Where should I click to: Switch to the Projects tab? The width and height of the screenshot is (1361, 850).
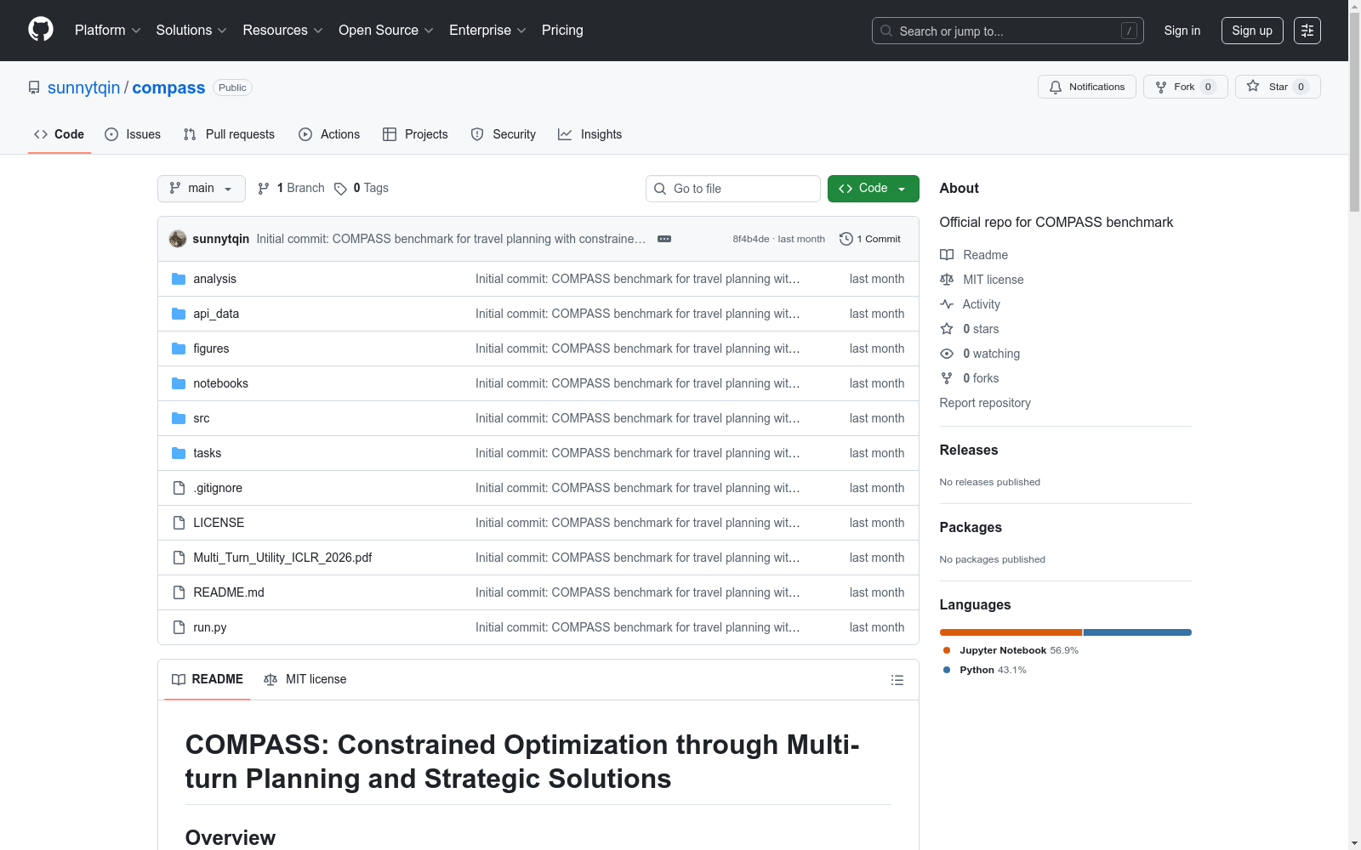[x=415, y=134]
